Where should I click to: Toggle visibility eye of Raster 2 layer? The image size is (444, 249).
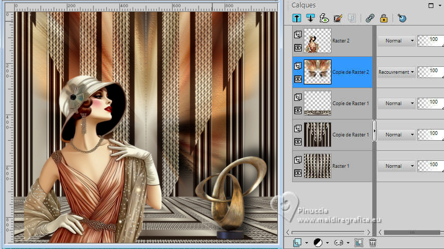pyautogui.click(x=297, y=48)
